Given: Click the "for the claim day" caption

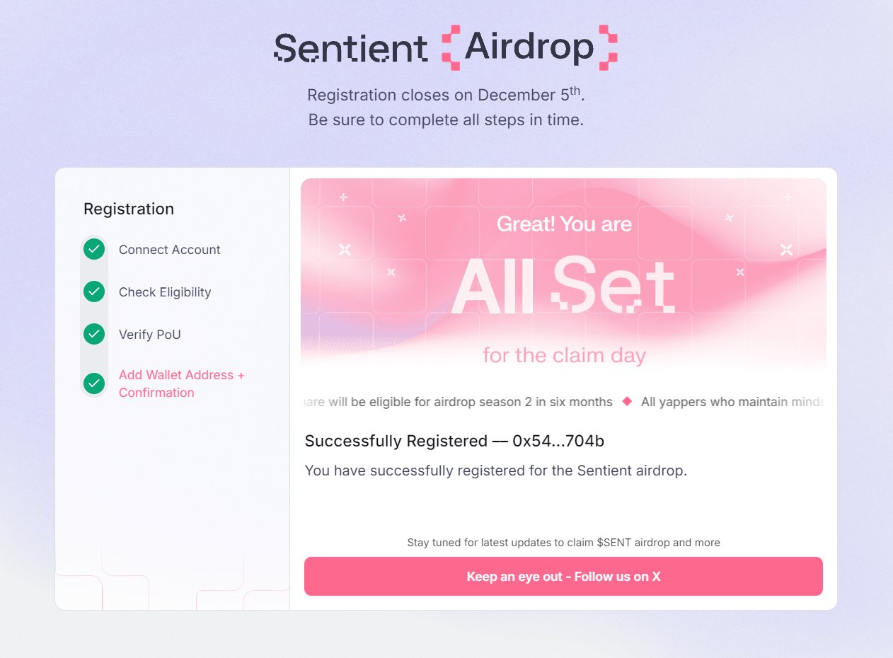Looking at the screenshot, I should click(564, 354).
